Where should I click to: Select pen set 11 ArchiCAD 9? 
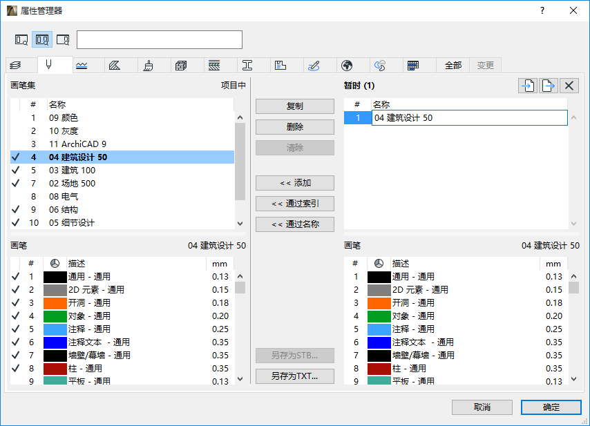(122, 144)
